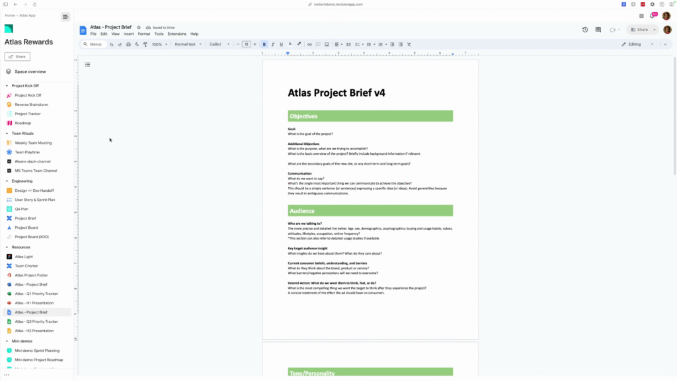677x381 pixels.
Task: Open the Extensions menu
Action: point(177,34)
